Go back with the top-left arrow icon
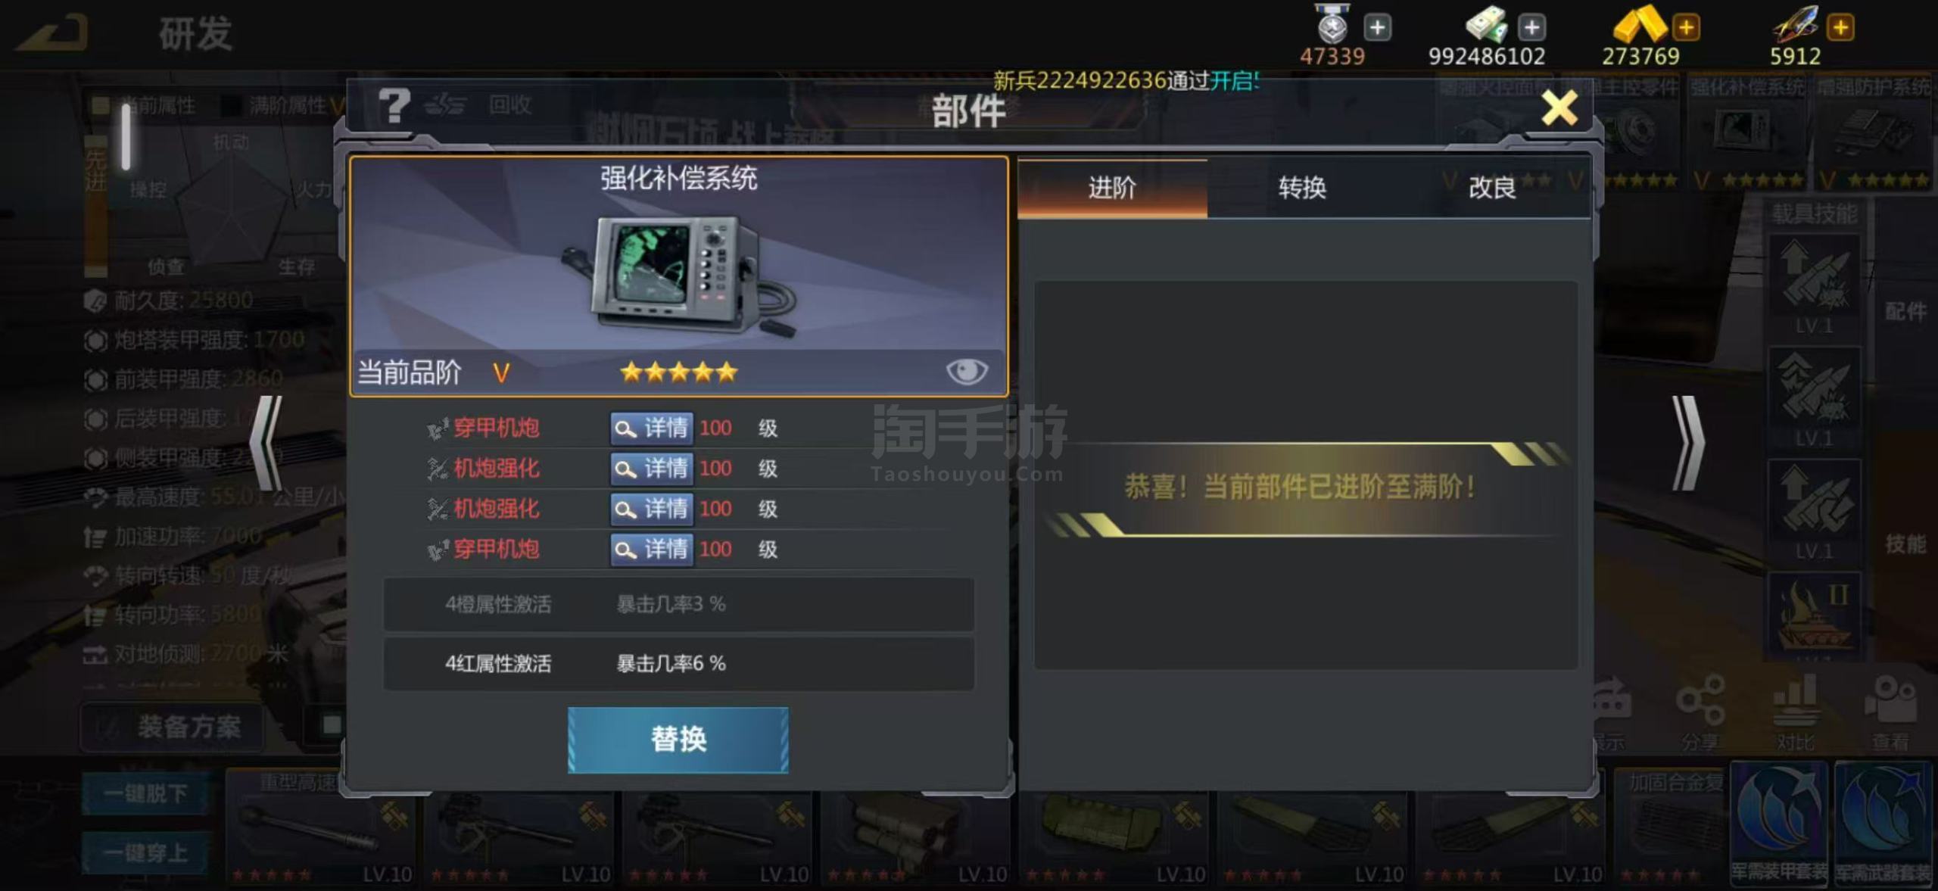This screenshot has width=1938, height=891. click(53, 33)
